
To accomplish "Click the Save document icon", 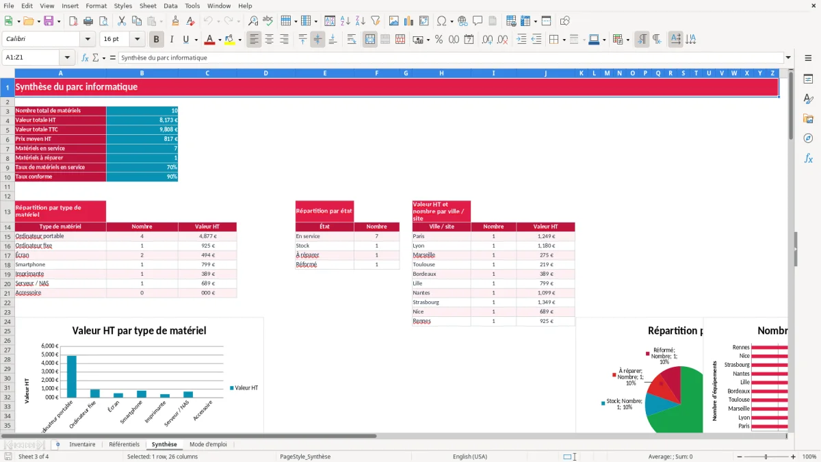I will coord(49,21).
